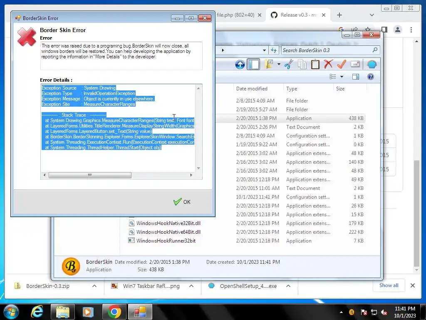The width and height of the screenshot is (426, 320).
Task: Click the email envelope icon in toolbar
Action: pos(355,64)
